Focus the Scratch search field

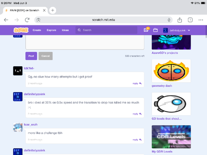[107, 30]
